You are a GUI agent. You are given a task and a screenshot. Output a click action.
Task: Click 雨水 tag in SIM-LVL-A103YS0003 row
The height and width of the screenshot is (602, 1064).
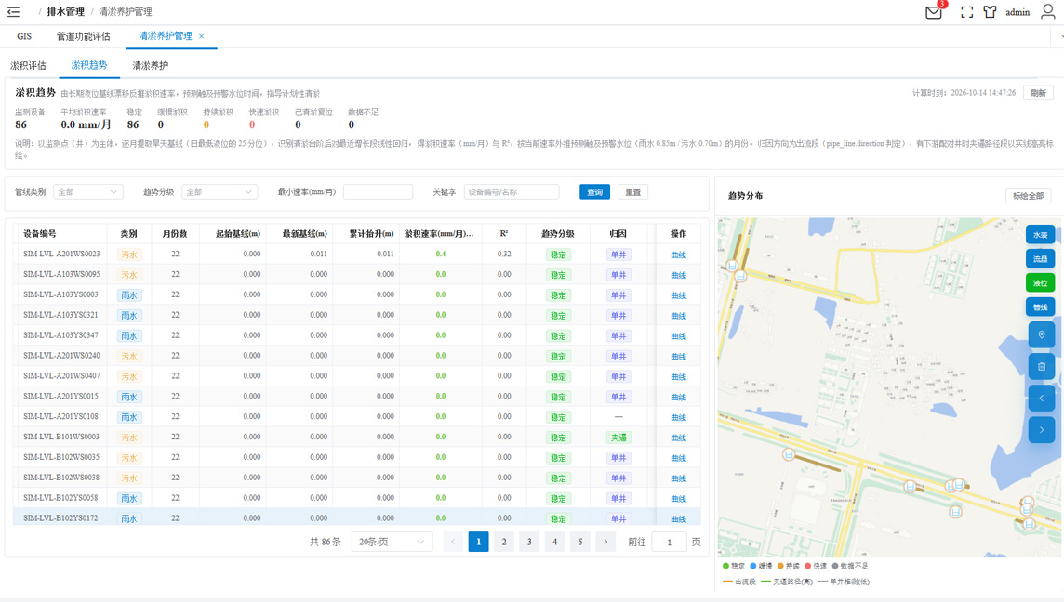(129, 295)
